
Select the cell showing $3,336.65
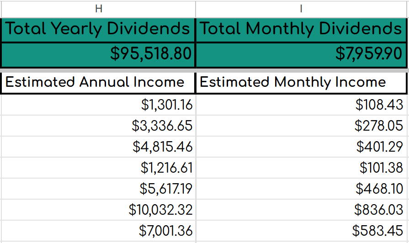98,126
